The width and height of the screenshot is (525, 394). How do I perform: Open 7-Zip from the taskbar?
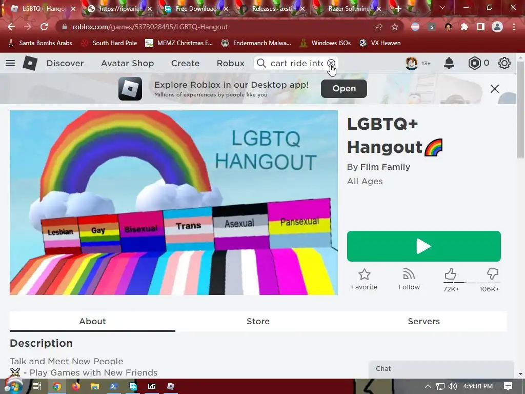[x=152, y=386]
